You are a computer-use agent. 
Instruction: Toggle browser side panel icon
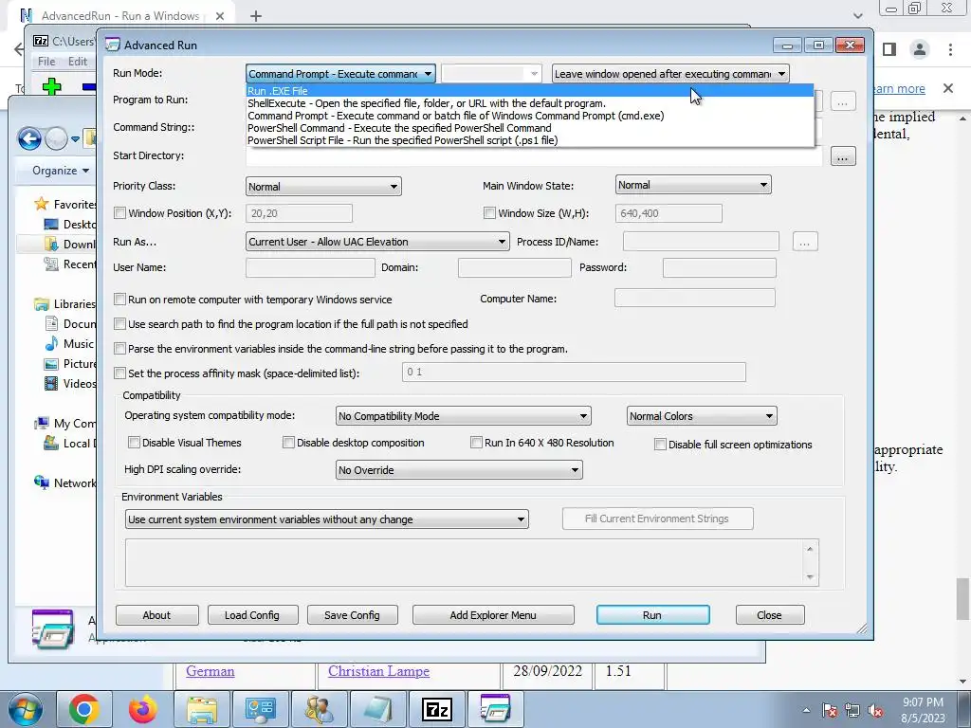point(889,49)
